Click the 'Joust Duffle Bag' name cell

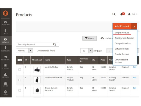click(x=52, y=67)
